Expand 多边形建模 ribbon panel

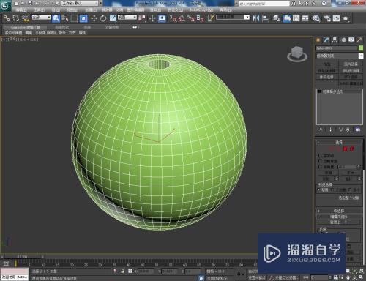pos(14,33)
